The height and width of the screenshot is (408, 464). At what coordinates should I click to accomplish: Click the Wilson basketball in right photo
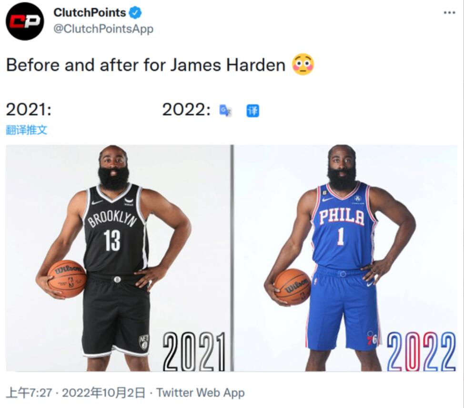(293, 287)
